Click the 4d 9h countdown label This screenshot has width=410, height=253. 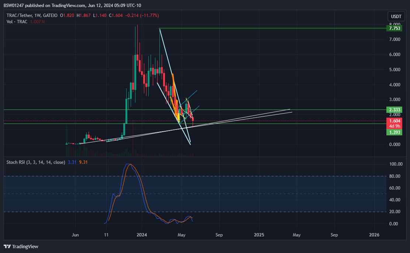tap(394, 126)
